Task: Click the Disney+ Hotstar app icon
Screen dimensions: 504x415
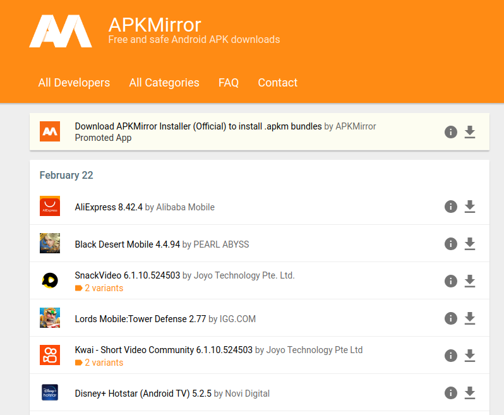Action: [50, 392]
